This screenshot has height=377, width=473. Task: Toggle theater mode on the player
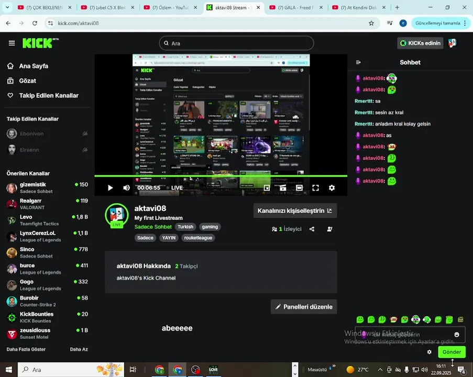coord(299,188)
